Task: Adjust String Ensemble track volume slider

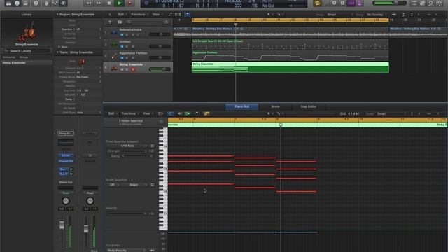Action: pyautogui.click(x=160, y=69)
